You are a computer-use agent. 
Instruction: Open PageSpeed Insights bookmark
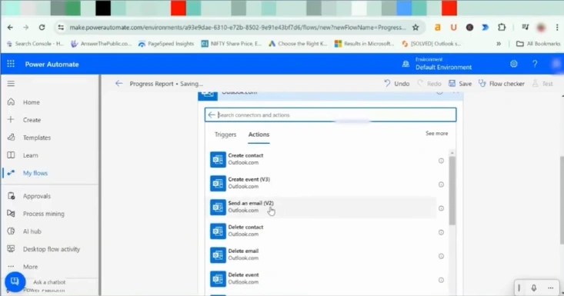[166, 44]
